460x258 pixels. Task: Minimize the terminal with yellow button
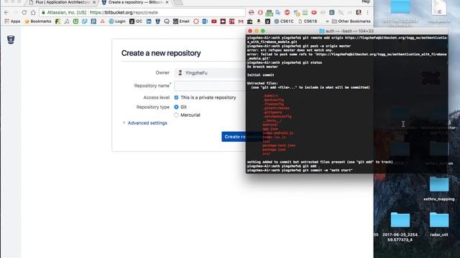(x=257, y=31)
